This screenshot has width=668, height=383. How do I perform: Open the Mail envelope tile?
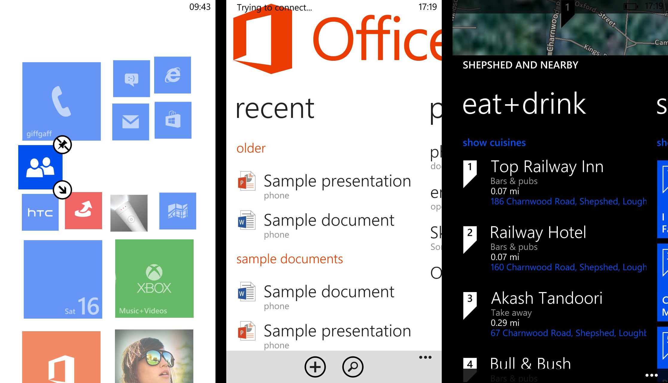click(x=130, y=122)
